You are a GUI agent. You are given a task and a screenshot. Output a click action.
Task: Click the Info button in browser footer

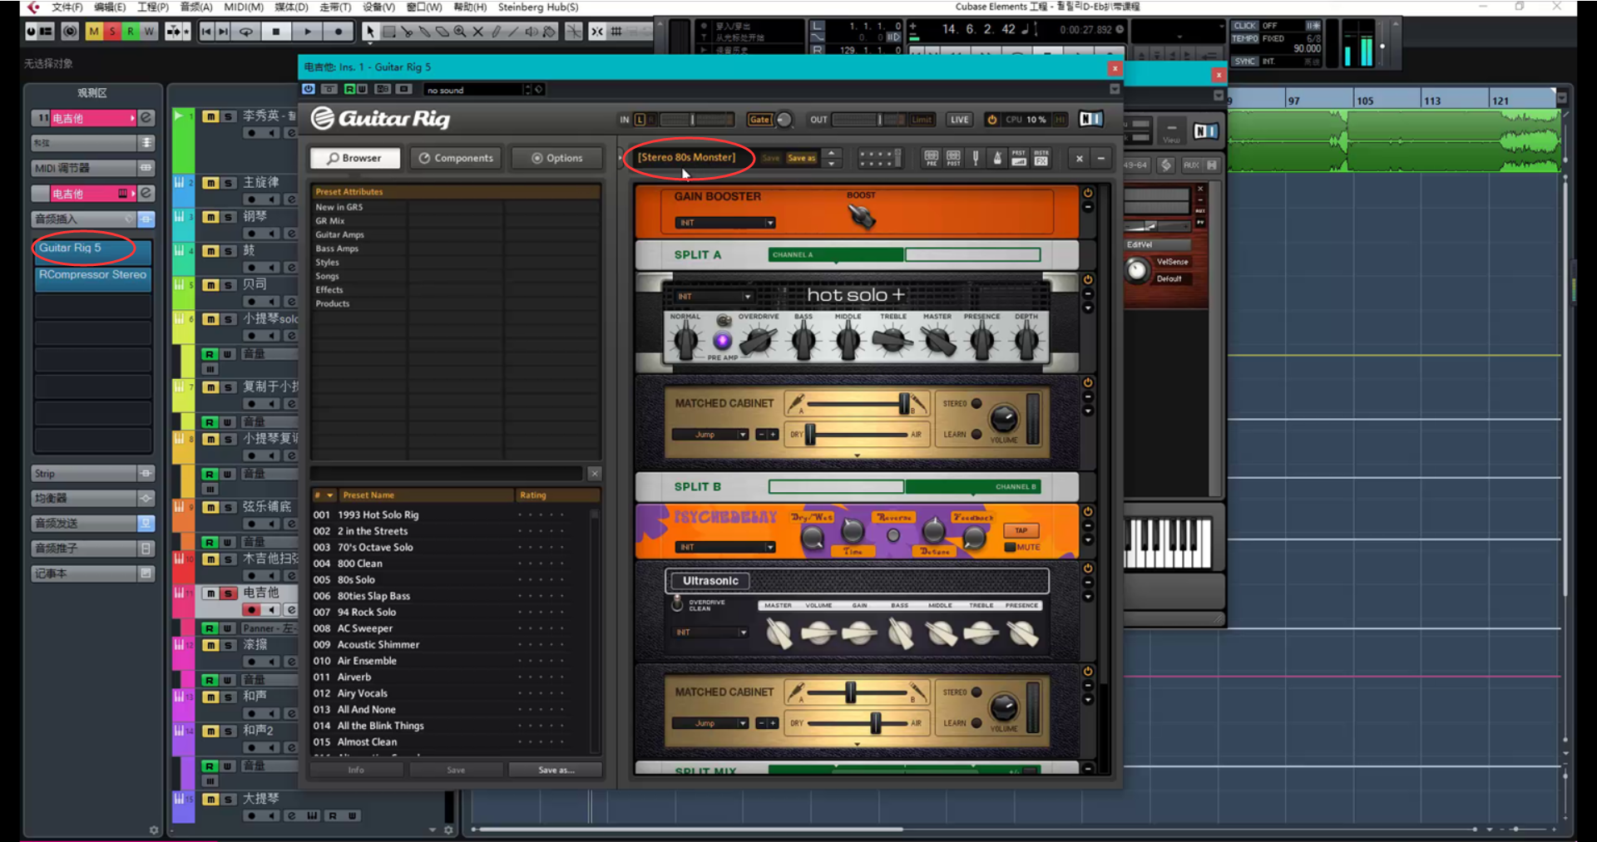click(356, 770)
